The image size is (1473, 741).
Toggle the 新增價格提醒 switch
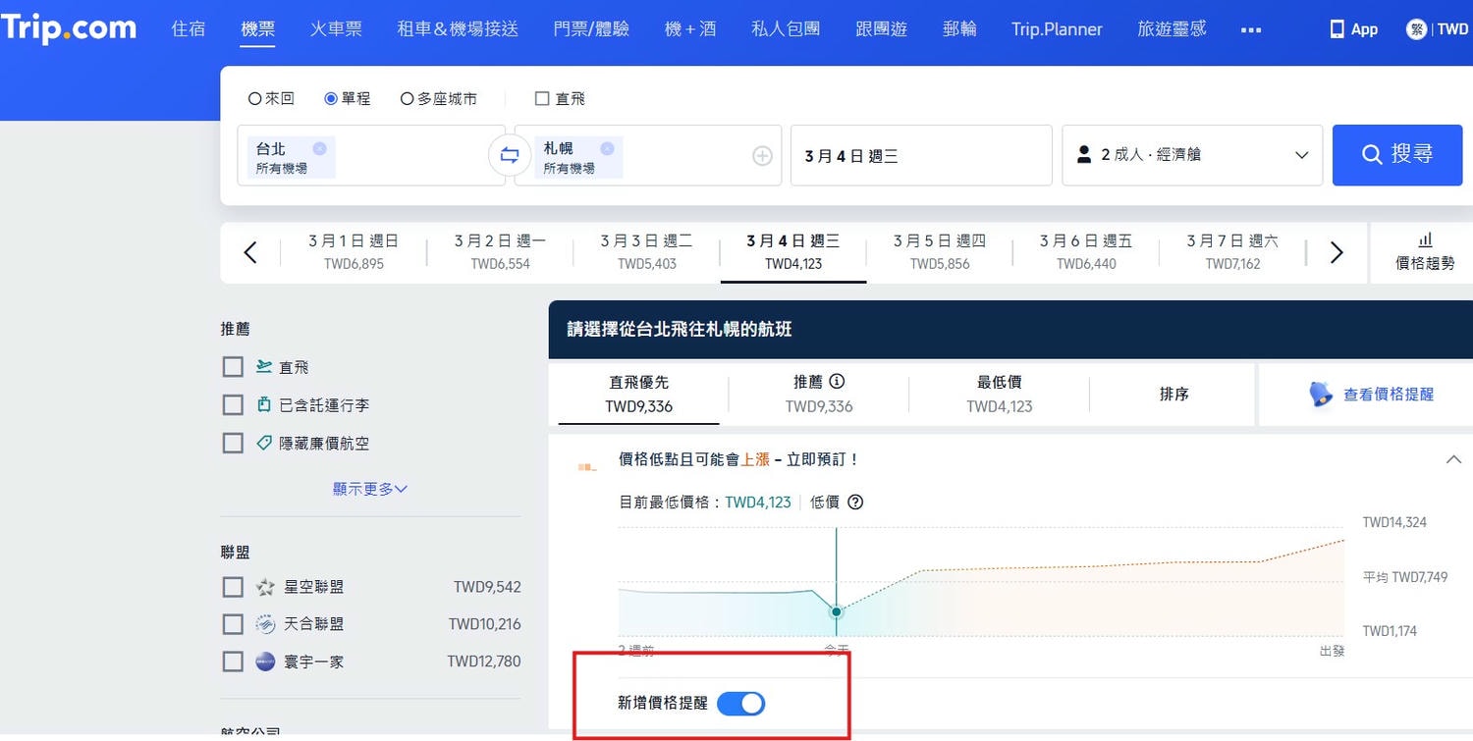click(740, 704)
